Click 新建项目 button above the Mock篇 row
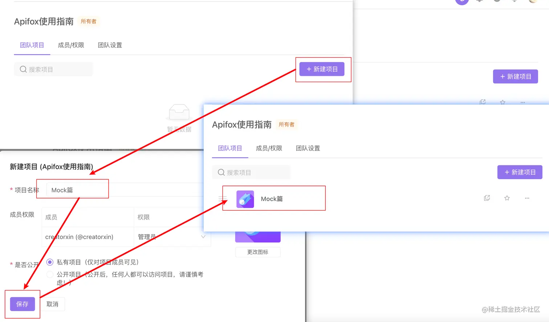The width and height of the screenshot is (549, 322). (520, 172)
